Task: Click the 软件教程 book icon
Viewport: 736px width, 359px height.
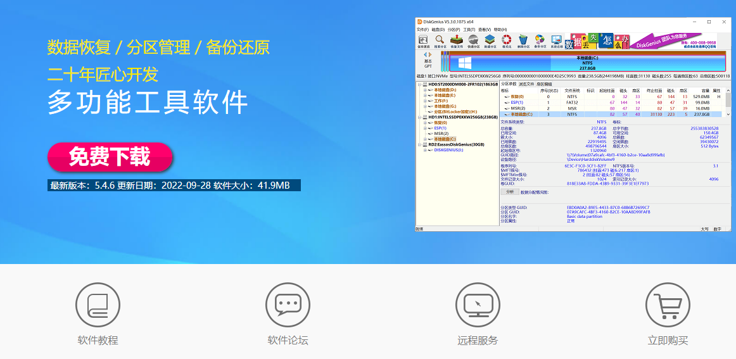Action: [98, 305]
